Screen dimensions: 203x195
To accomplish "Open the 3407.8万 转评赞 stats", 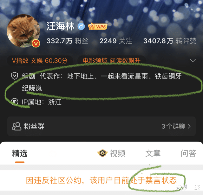I will (170, 41).
